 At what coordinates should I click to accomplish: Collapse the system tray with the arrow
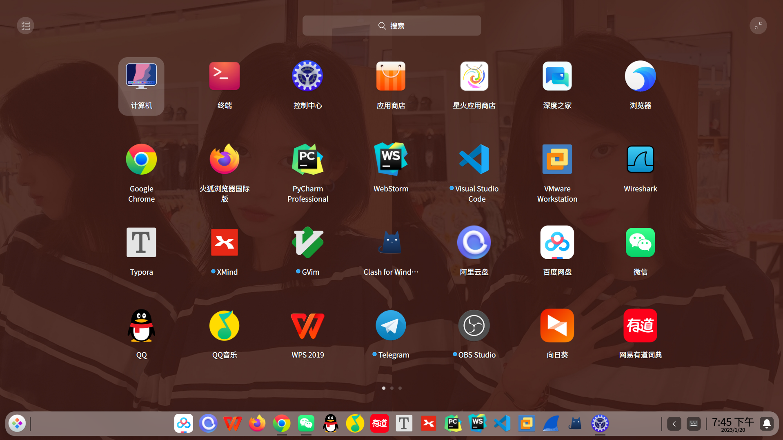674,424
